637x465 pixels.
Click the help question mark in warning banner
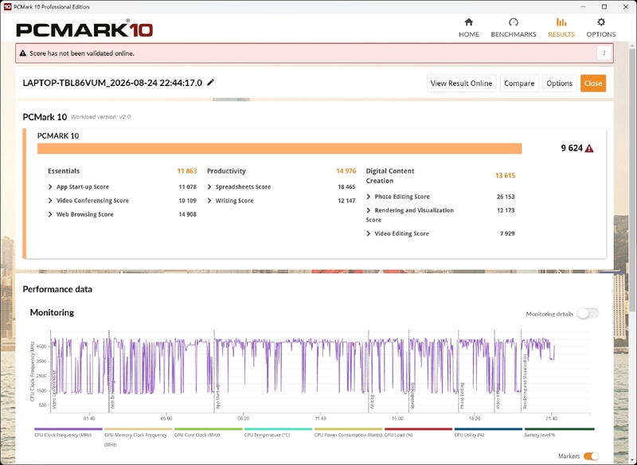[x=604, y=53]
